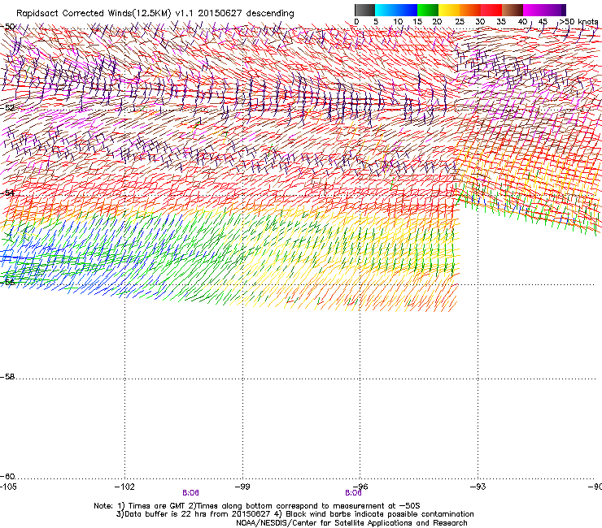Click the '-60' latitude axis label
Viewport: 602px width, 528px height.
[7, 476]
